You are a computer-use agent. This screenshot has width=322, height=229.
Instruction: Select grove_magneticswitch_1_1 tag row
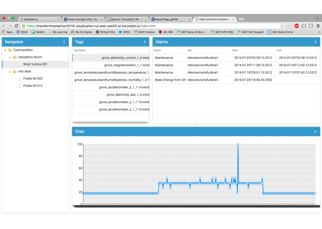click(x=111, y=65)
